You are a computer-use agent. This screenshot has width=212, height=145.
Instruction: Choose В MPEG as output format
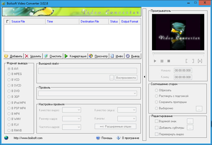[9, 74]
